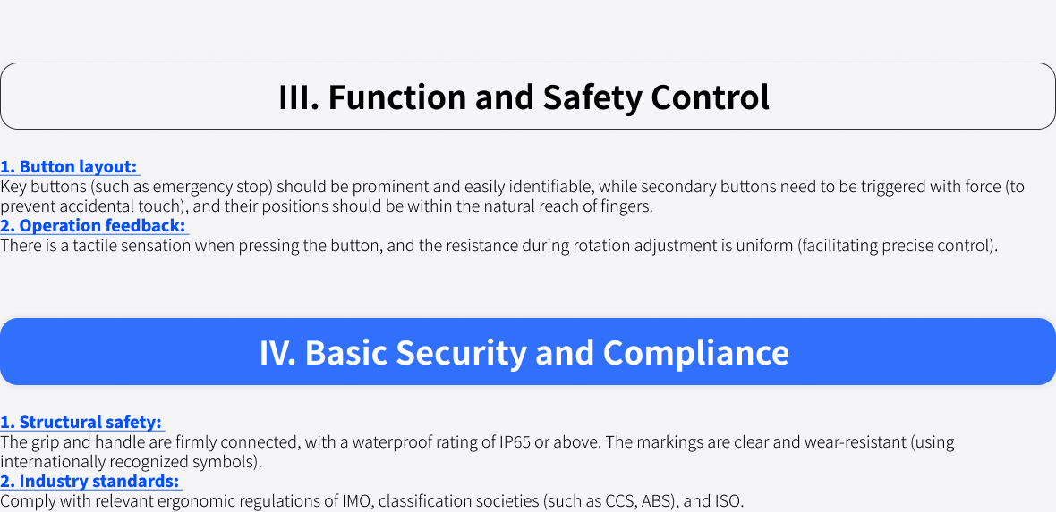Viewport: 1056px width, 512px height.
Task: Click the '1. Structural safety:' heading link
Action: (x=82, y=423)
